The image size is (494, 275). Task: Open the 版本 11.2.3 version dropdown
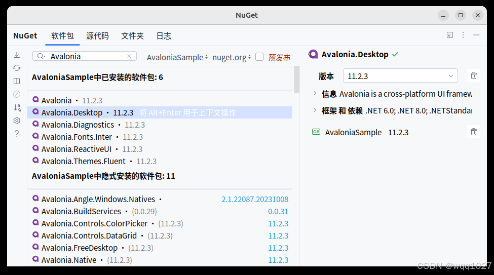(x=400, y=76)
